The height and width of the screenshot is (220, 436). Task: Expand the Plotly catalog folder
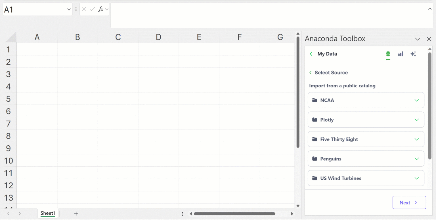point(366,120)
